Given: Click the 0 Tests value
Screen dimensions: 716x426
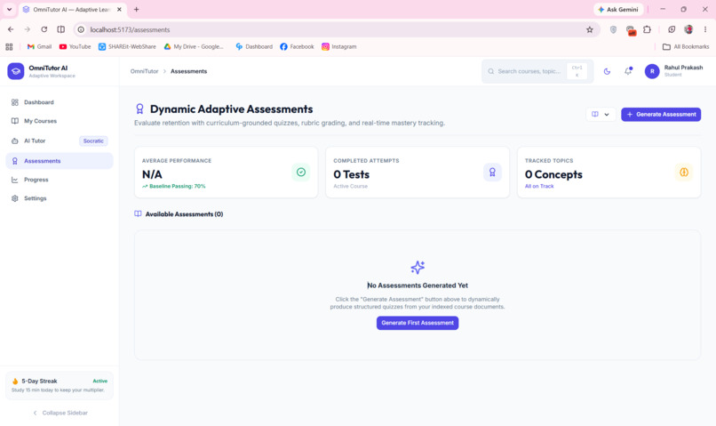Looking at the screenshot, I should [x=351, y=174].
